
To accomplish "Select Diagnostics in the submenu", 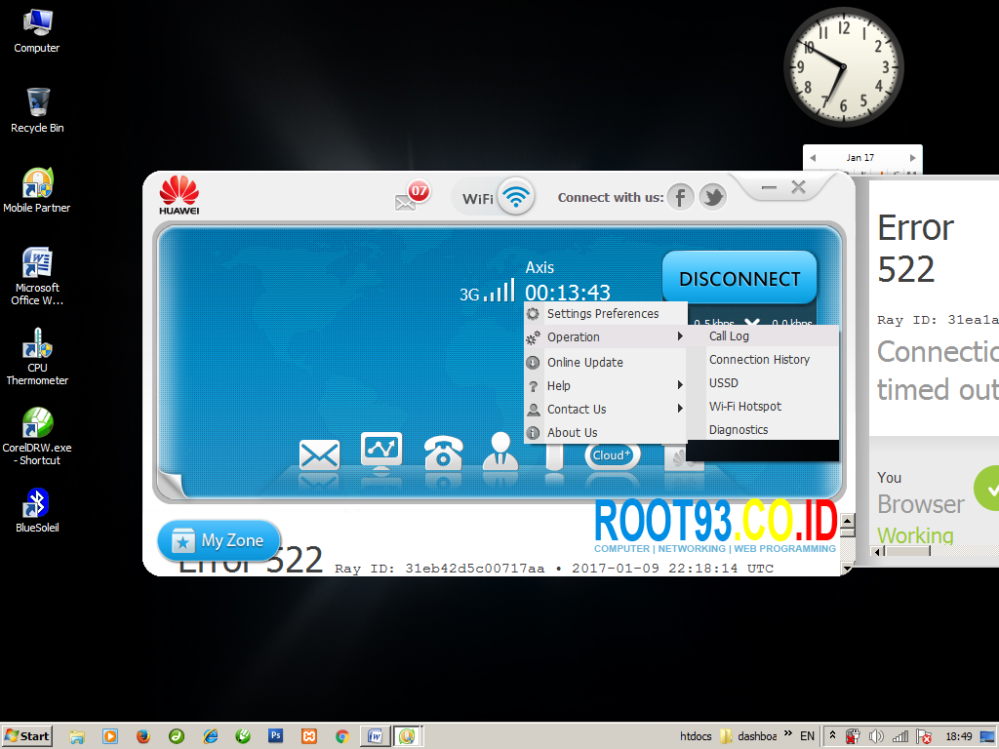I will pyautogui.click(x=763, y=430).
